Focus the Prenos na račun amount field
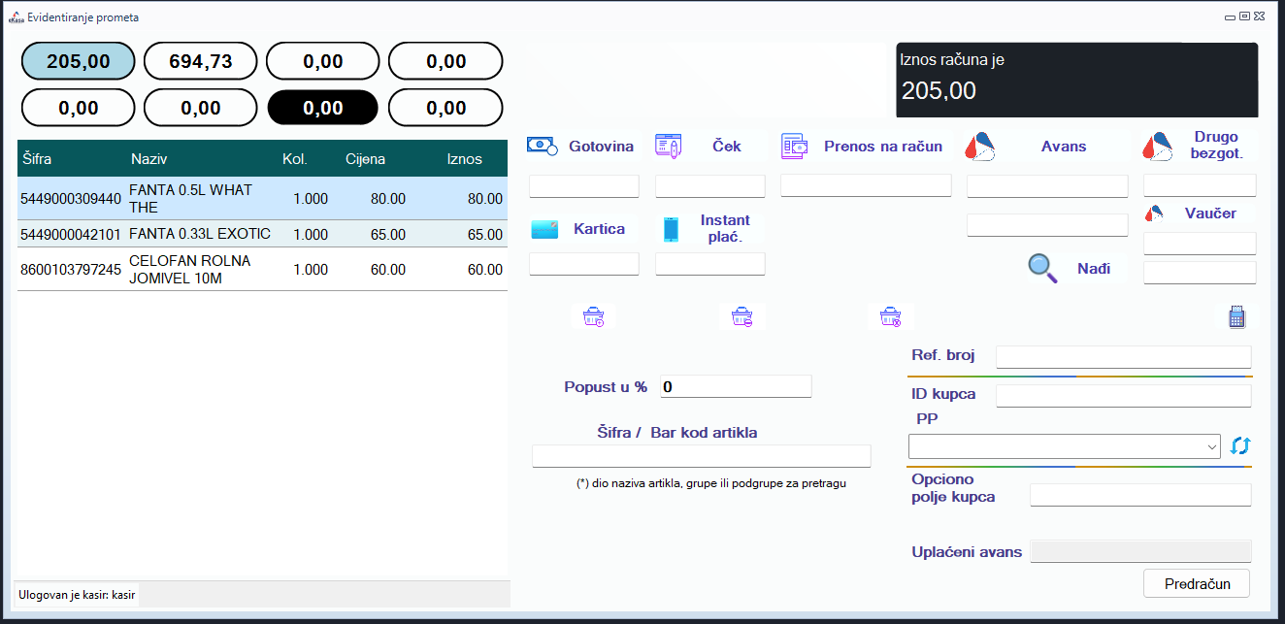The width and height of the screenshot is (1285, 624). pyautogui.click(x=866, y=186)
